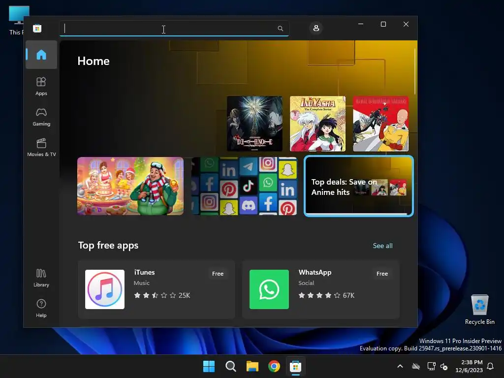
Task: Click the WhatsApp app title text
Action: [x=315, y=272]
